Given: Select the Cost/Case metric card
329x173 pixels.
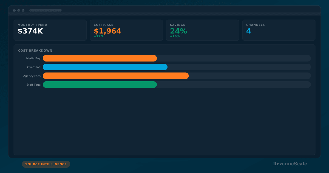Looking at the screenshot, I should (126, 30).
